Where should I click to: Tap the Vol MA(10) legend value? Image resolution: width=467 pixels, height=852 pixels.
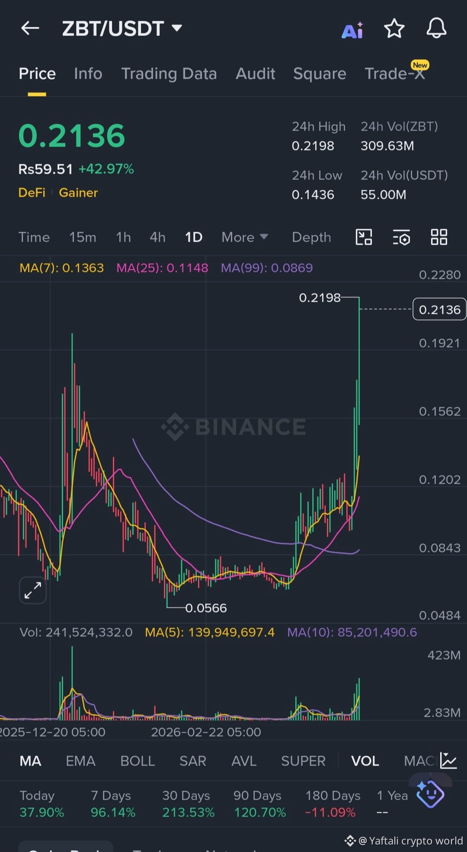tap(352, 632)
